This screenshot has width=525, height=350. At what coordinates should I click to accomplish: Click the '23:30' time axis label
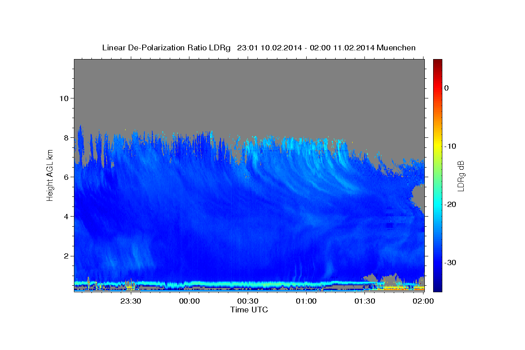pos(131,301)
